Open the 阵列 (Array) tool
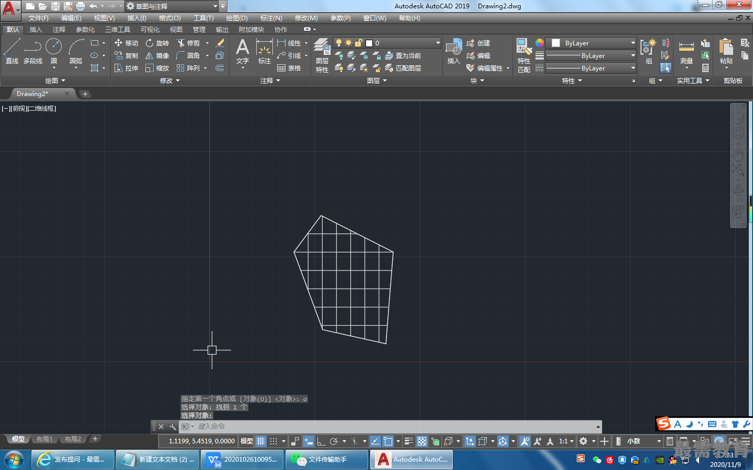753x470 pixels. (x=189, y=68)
